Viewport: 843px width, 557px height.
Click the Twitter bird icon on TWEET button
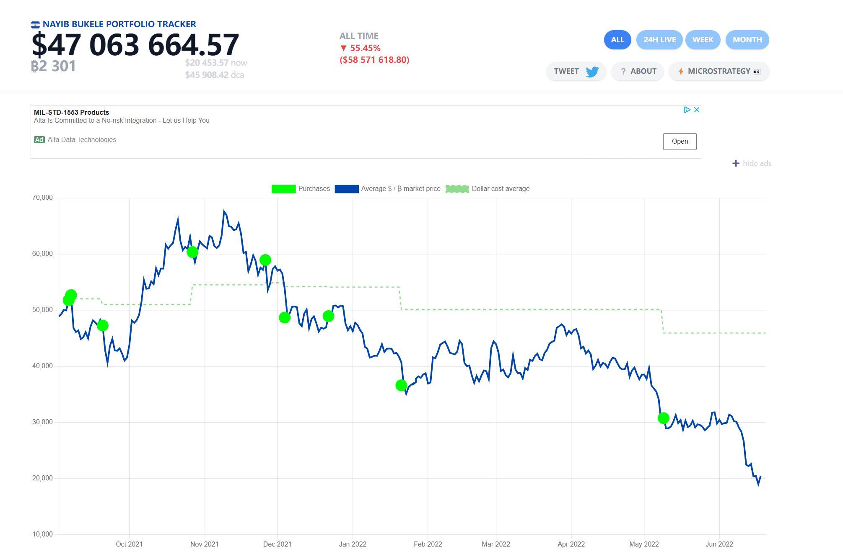pyautogui.click(x=592, y=72)
